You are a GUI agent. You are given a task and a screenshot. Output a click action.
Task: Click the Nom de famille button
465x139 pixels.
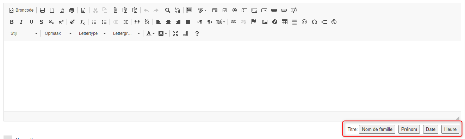(377, 129)
